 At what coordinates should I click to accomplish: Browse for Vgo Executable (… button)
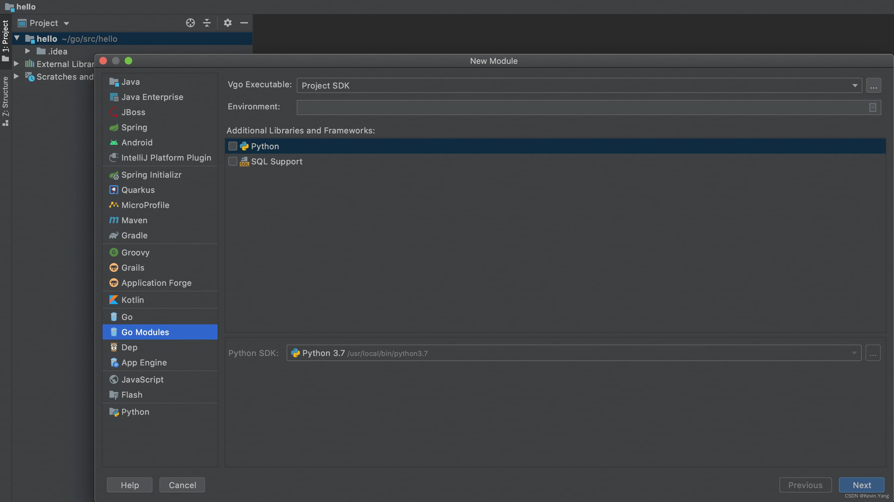click(873, 85)
